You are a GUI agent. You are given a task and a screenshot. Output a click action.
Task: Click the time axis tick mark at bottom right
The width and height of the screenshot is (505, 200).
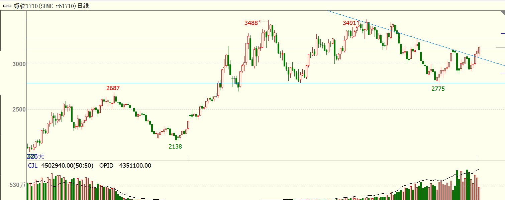pos(478,158)
